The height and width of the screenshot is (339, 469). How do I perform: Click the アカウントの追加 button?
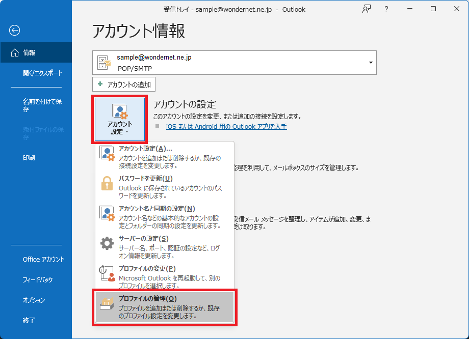pyautogui.click(x=124, y=84)
